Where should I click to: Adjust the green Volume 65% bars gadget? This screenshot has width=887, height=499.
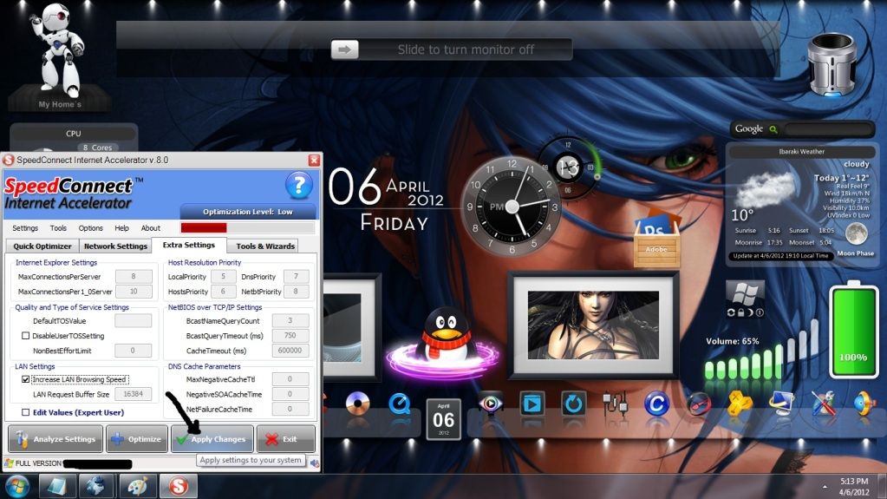coord(761,350)
